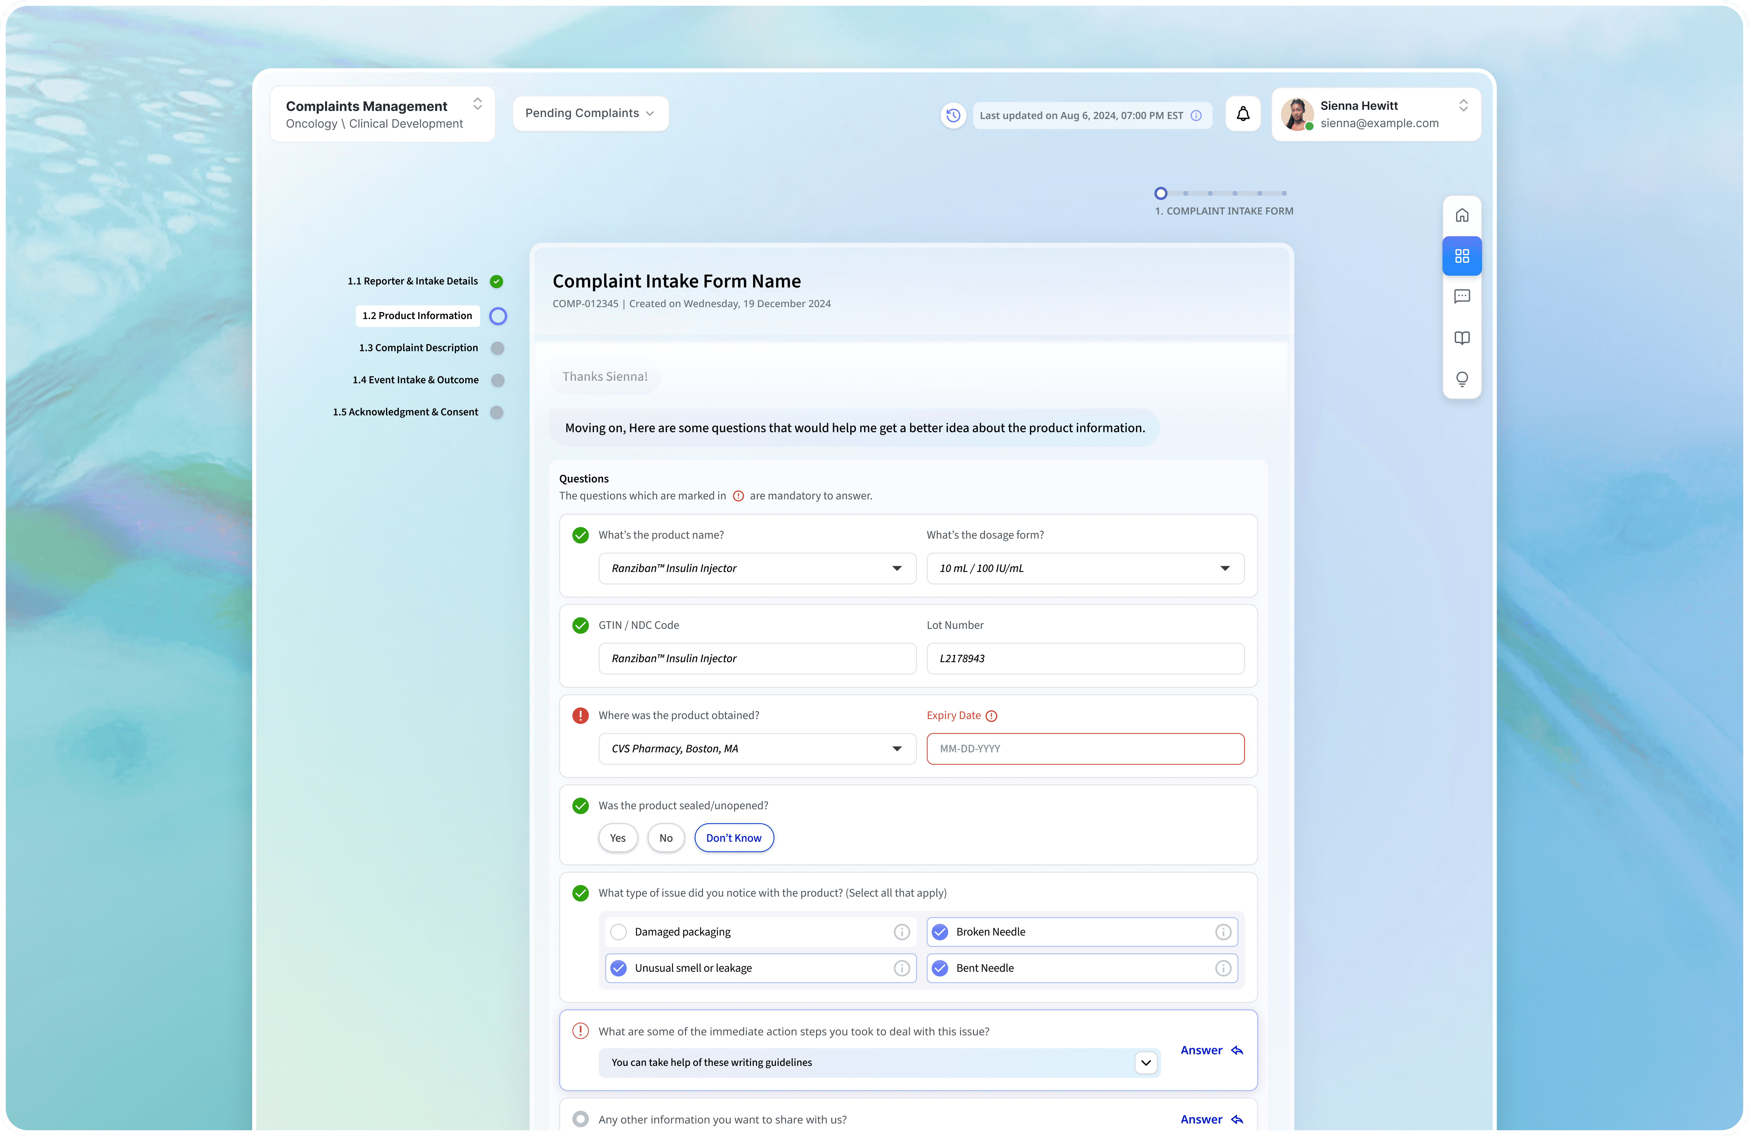Screen dimensions: 1749x1136
Task: Click first step of progress indicator
Action: (1161, 193)
